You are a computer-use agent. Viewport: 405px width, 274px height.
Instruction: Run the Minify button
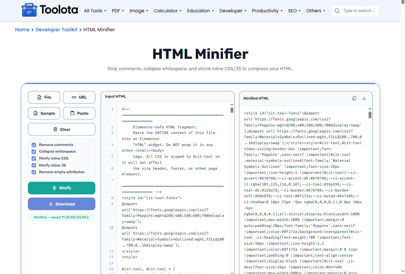click(61, 188)
